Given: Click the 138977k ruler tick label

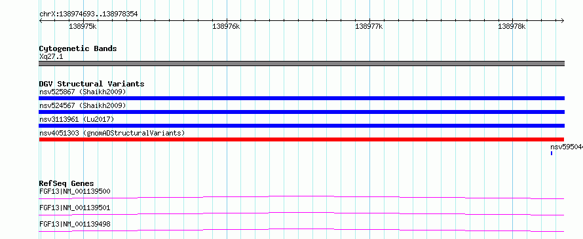Looking at the screenshot, I should tap(369, 26).
